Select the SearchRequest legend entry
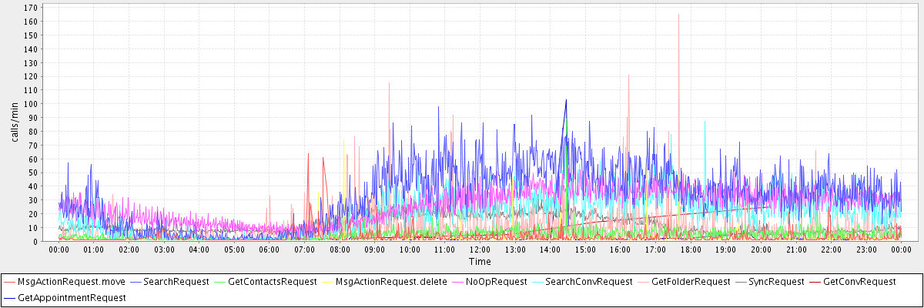Screen dimensions: 924x308 (176, 282)
